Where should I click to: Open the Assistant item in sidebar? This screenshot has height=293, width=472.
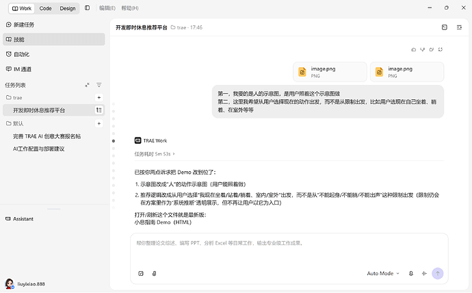(20, 219)
